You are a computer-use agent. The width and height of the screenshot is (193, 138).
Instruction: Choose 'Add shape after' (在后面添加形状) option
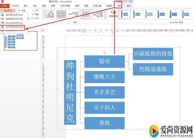[14, 15]
